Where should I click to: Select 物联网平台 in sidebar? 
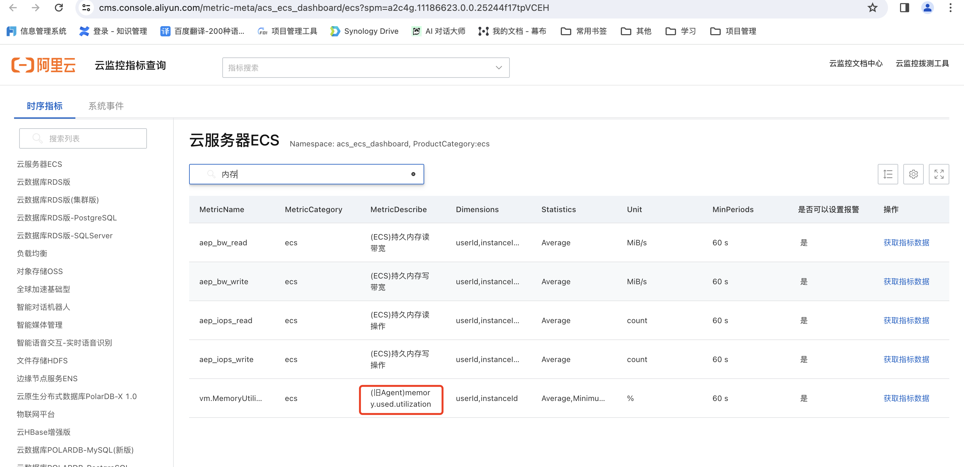[x=35, y=414]
